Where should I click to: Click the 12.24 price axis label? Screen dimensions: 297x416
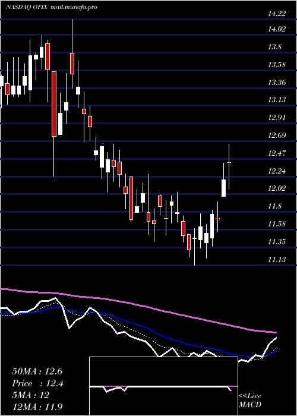coord(277,171)
